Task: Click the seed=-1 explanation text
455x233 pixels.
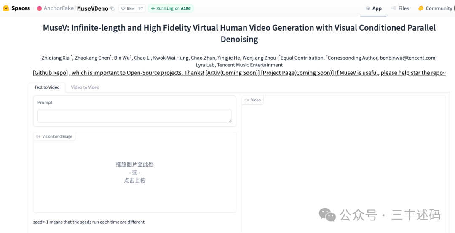Action: (89, 222)
